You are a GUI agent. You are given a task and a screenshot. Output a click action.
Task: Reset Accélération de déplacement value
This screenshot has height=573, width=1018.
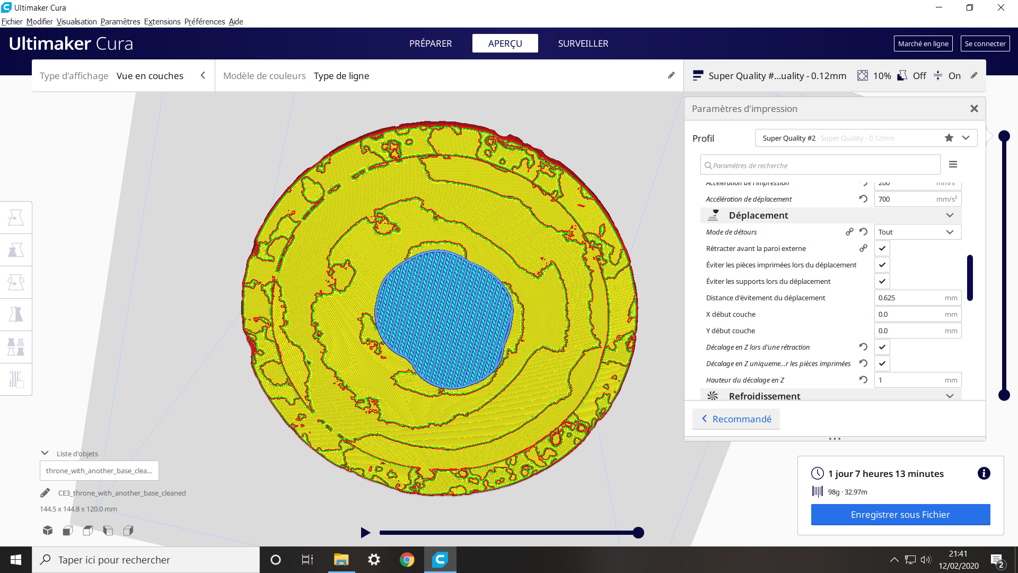point(863,199)
